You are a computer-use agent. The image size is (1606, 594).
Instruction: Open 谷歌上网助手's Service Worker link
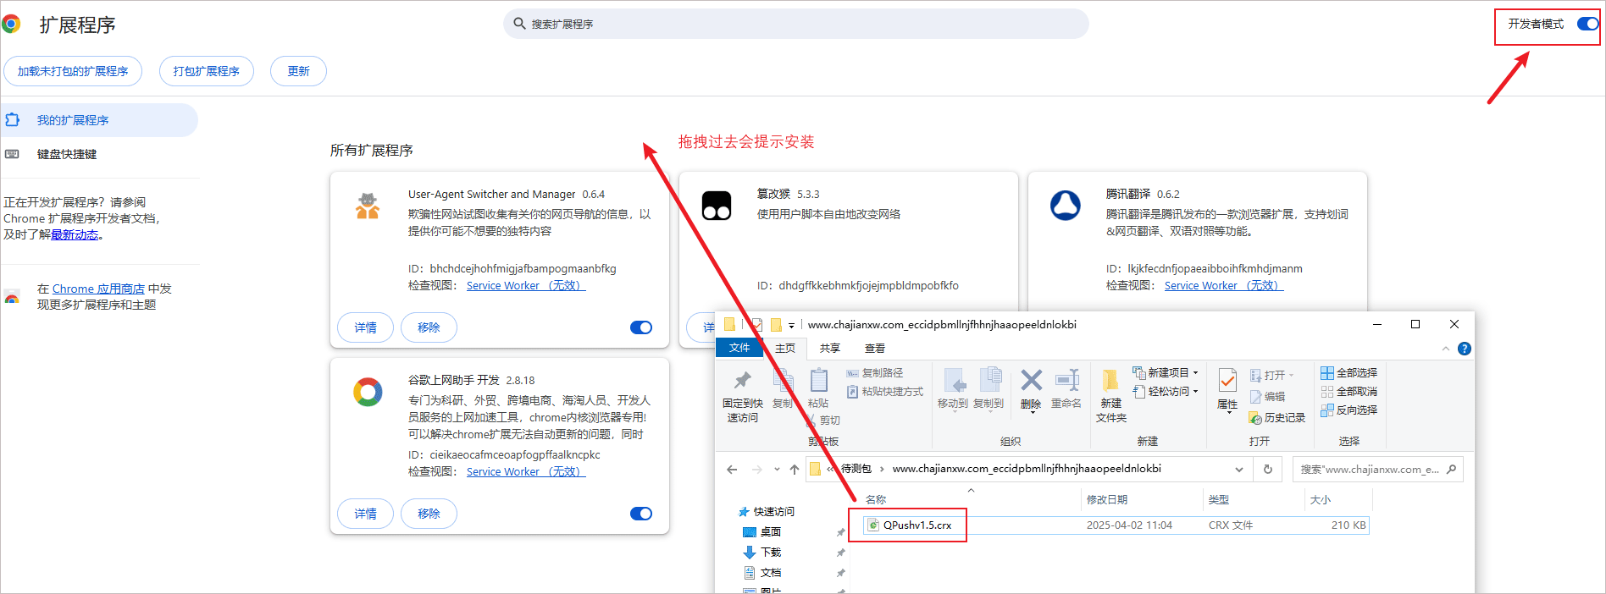(x=526, y=472)
